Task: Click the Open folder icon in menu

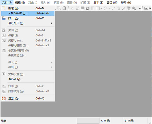Action: 4,18
